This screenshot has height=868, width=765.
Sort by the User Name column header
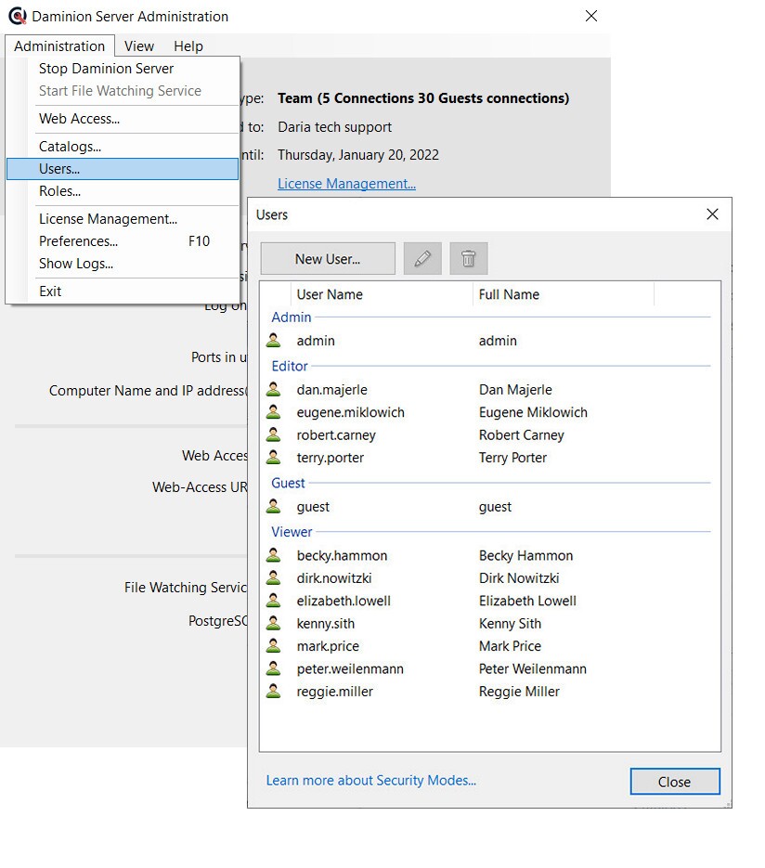coord(330,294)
